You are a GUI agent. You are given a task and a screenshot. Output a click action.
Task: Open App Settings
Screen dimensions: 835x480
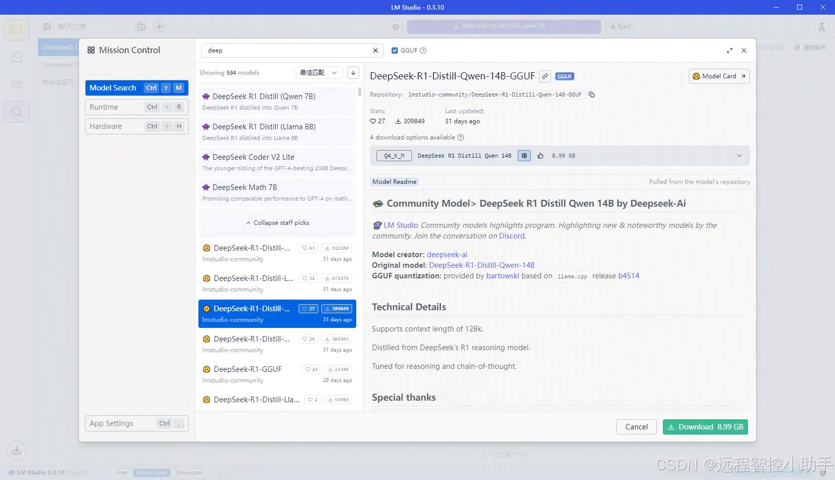pos(137,423)
